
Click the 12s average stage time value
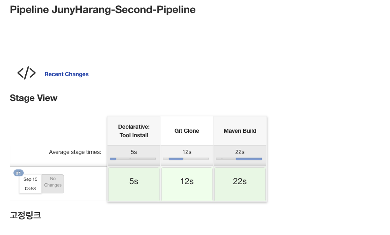click(187, 152)
